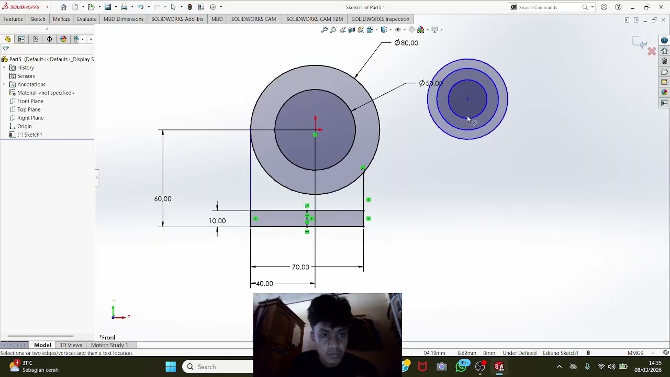Open View Palette in task pane
670x377 pixels.
(x=664, y=82)
